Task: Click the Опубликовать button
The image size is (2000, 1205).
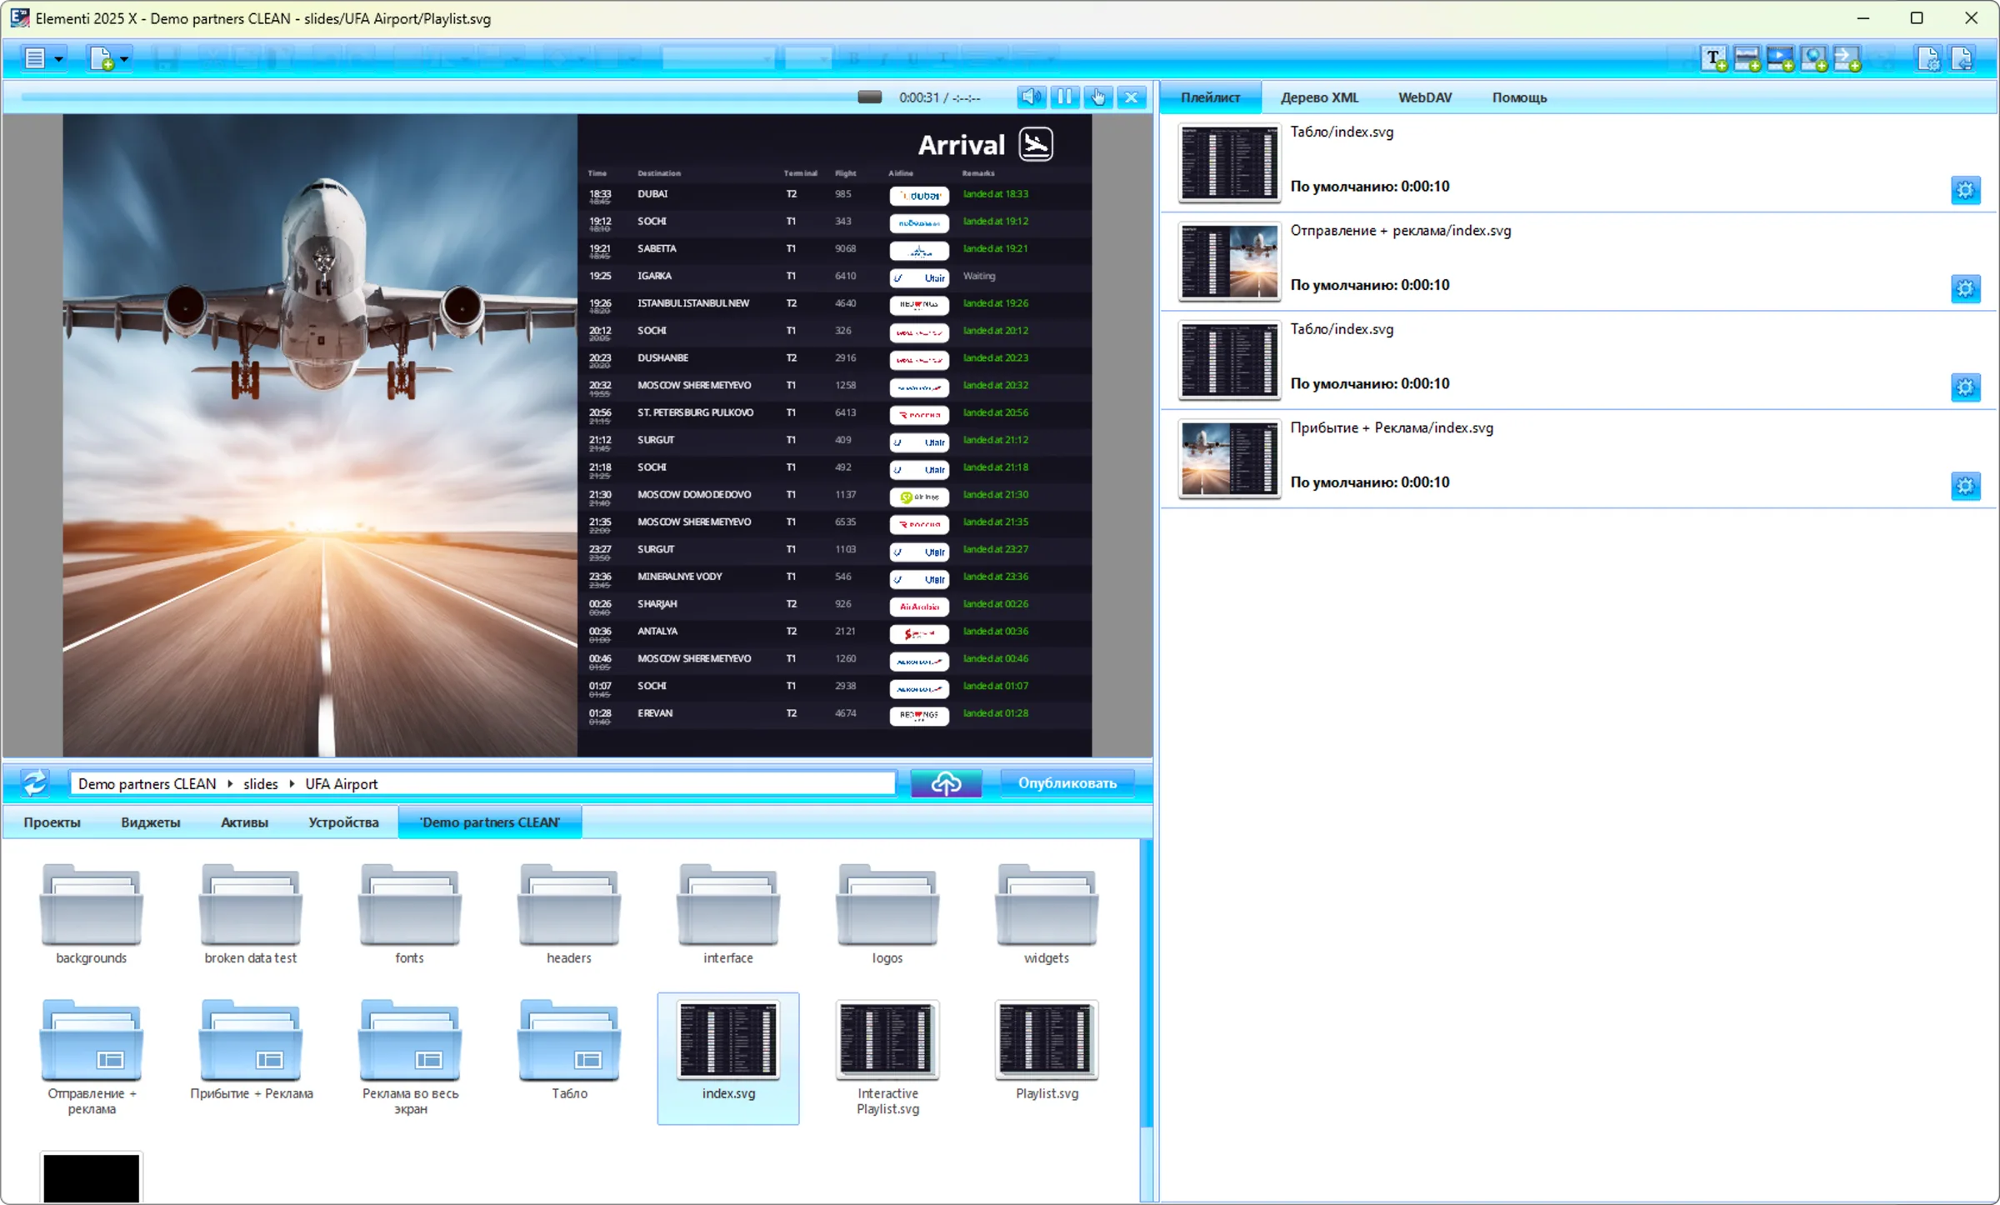Action: (1067, 783)
